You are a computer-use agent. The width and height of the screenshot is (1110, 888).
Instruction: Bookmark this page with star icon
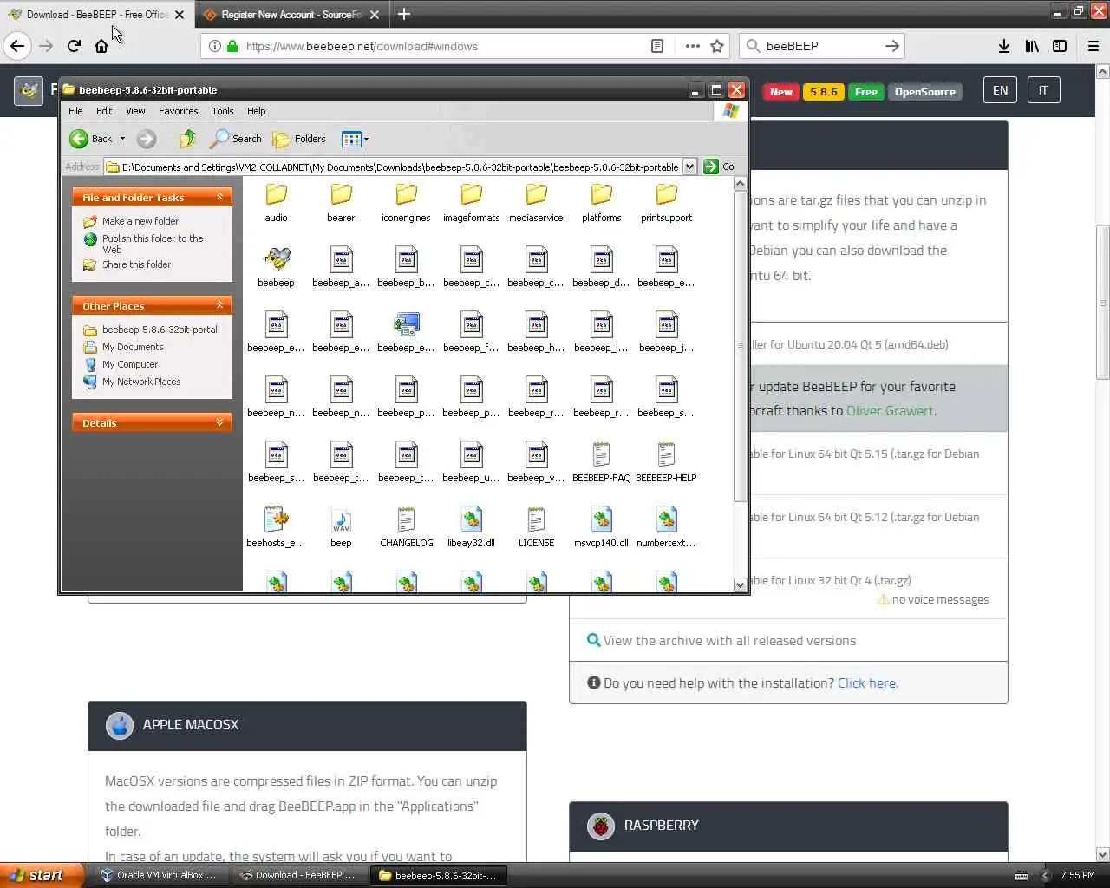click(x=717, y=46)
